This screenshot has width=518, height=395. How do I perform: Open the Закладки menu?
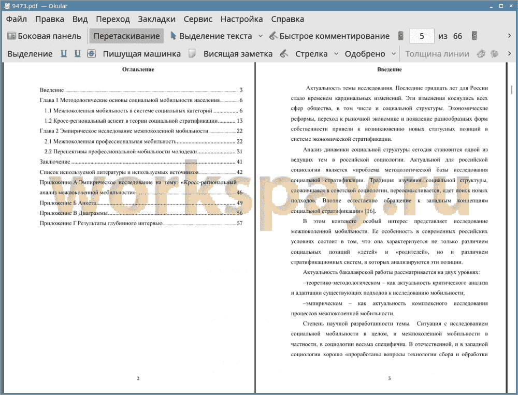click(x=156, y=19)
